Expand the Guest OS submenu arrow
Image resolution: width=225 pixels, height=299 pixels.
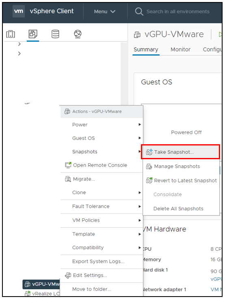(x=140, y=138)
